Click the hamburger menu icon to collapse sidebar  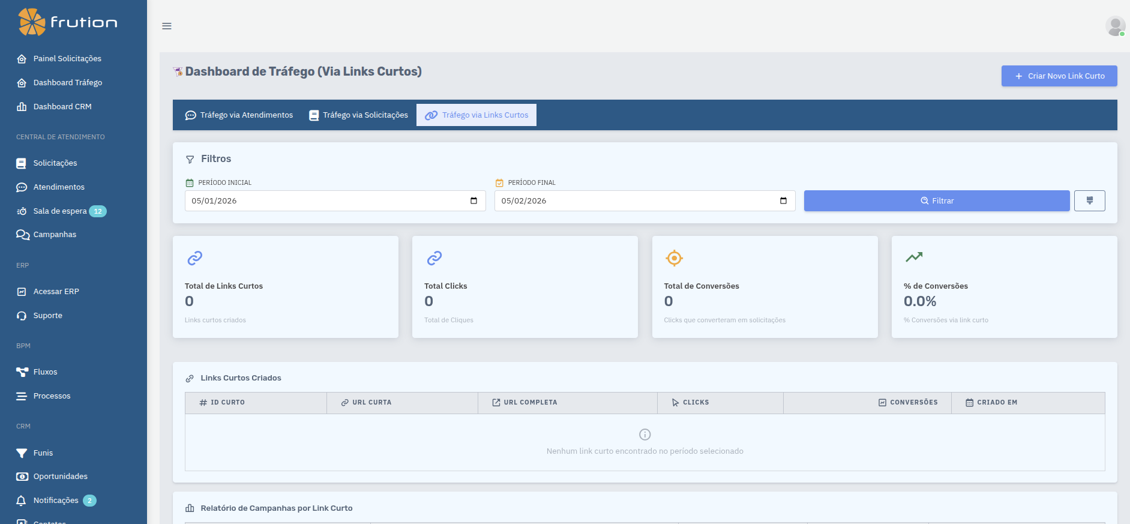(167, 26)
